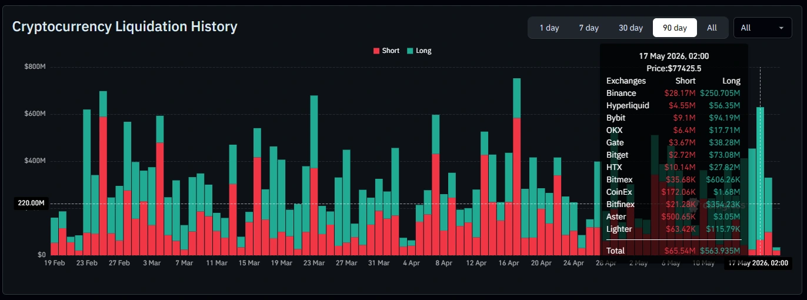Select the 90 day range tab
This screenshot has height=300, width=807.
pyautogui.click(x=675, y=28)
